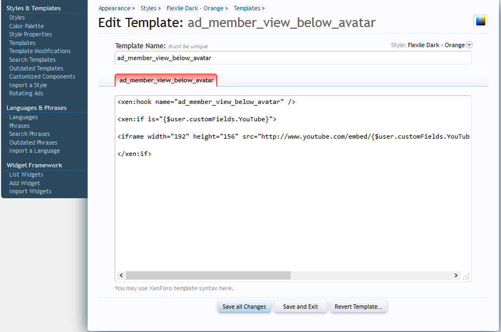Open Search Phrases sidebar link
Viewport: 501px width, 332px height.
(29, 134)
